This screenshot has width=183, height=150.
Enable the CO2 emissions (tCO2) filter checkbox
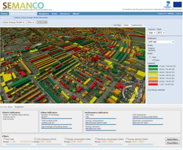(x=35, y=139)
